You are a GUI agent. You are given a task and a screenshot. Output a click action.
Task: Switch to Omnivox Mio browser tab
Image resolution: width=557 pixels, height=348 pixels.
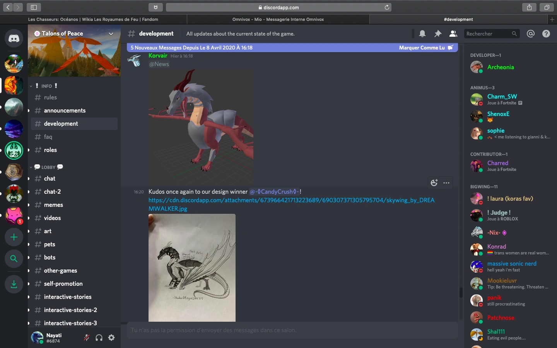pos(278,19)
